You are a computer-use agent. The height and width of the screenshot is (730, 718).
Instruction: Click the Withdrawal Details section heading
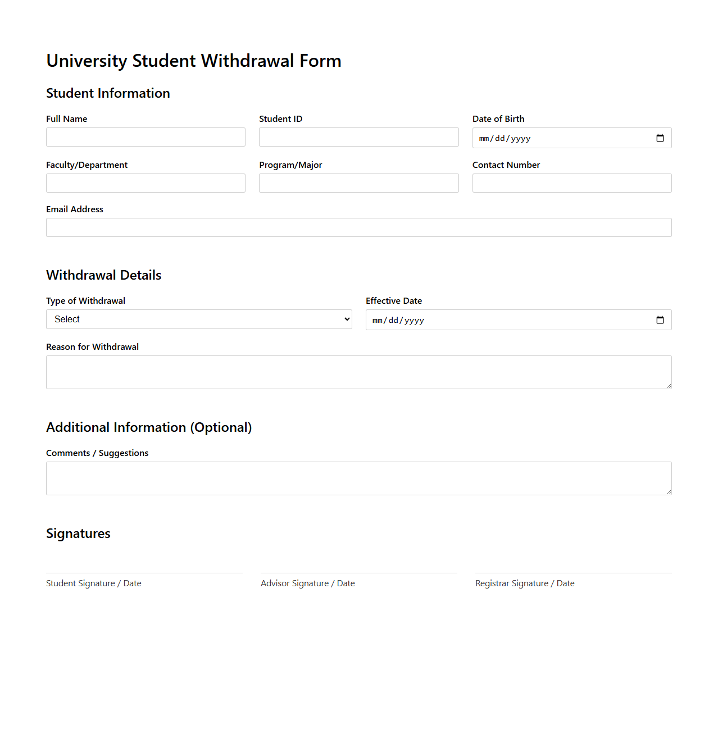click(103, 275)
